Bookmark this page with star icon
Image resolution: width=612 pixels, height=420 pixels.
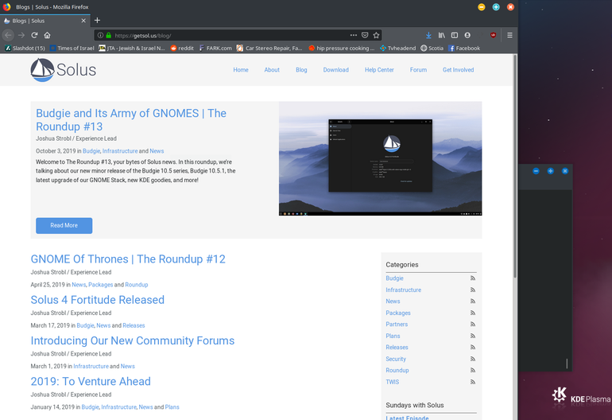coord(376,35)
